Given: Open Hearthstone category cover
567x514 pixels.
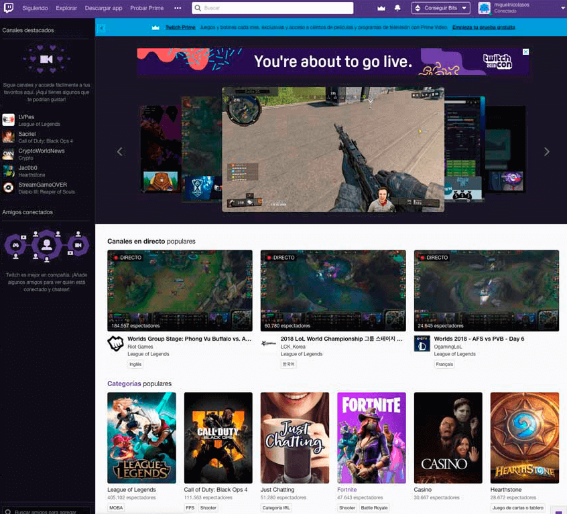Looking at the screenshot, I should [x=525, y=438].
